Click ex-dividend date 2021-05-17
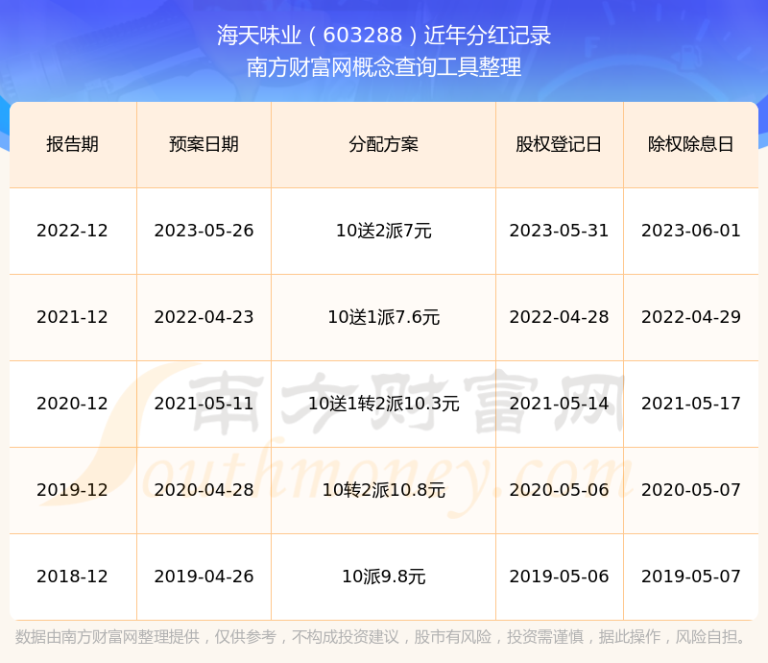The image size is (768, 663). coord(690,404)
